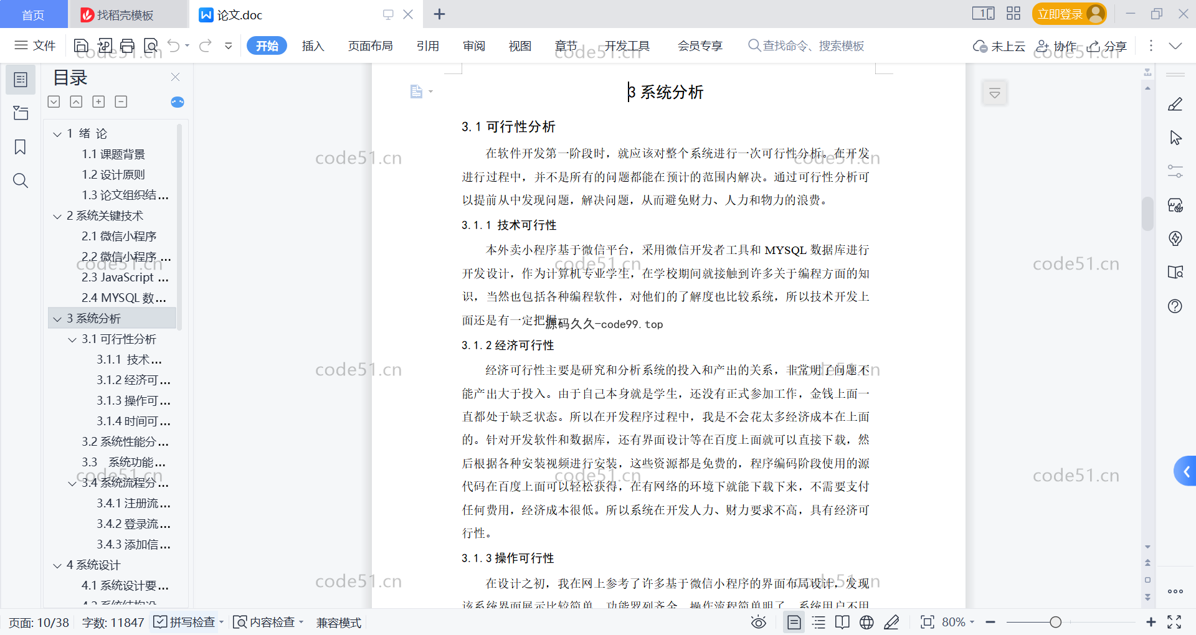Click the promote heading plus icon
This screenshot has width=1196, height=635.
tap(98, 101)
